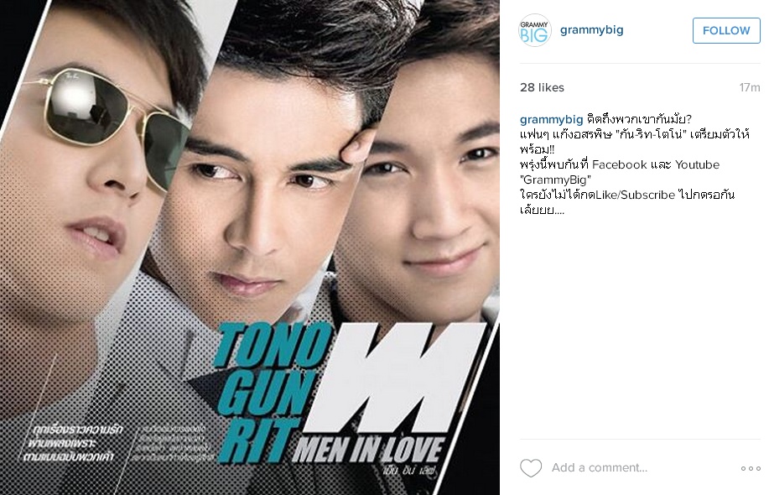
Task: Click the Thai tagline text on the poster
Action: tap(73, 443)
